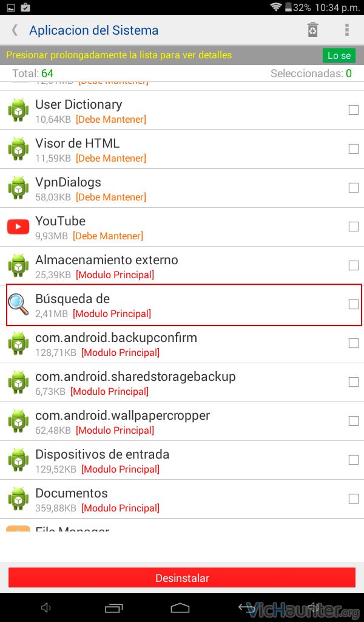Tap the YouTube app icon
Image resolution: width=364 pixels, height=622 pixels.
tap(18, 227)
